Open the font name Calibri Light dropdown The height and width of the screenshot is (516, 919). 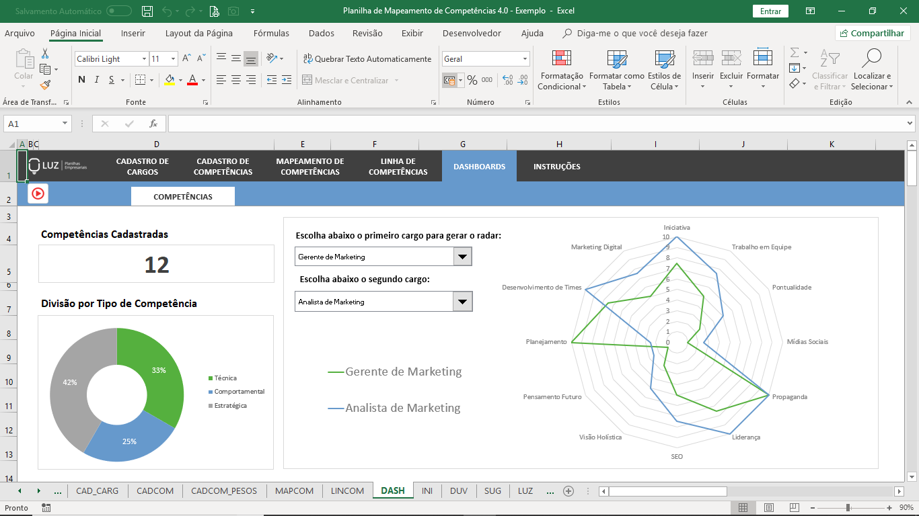144,59
